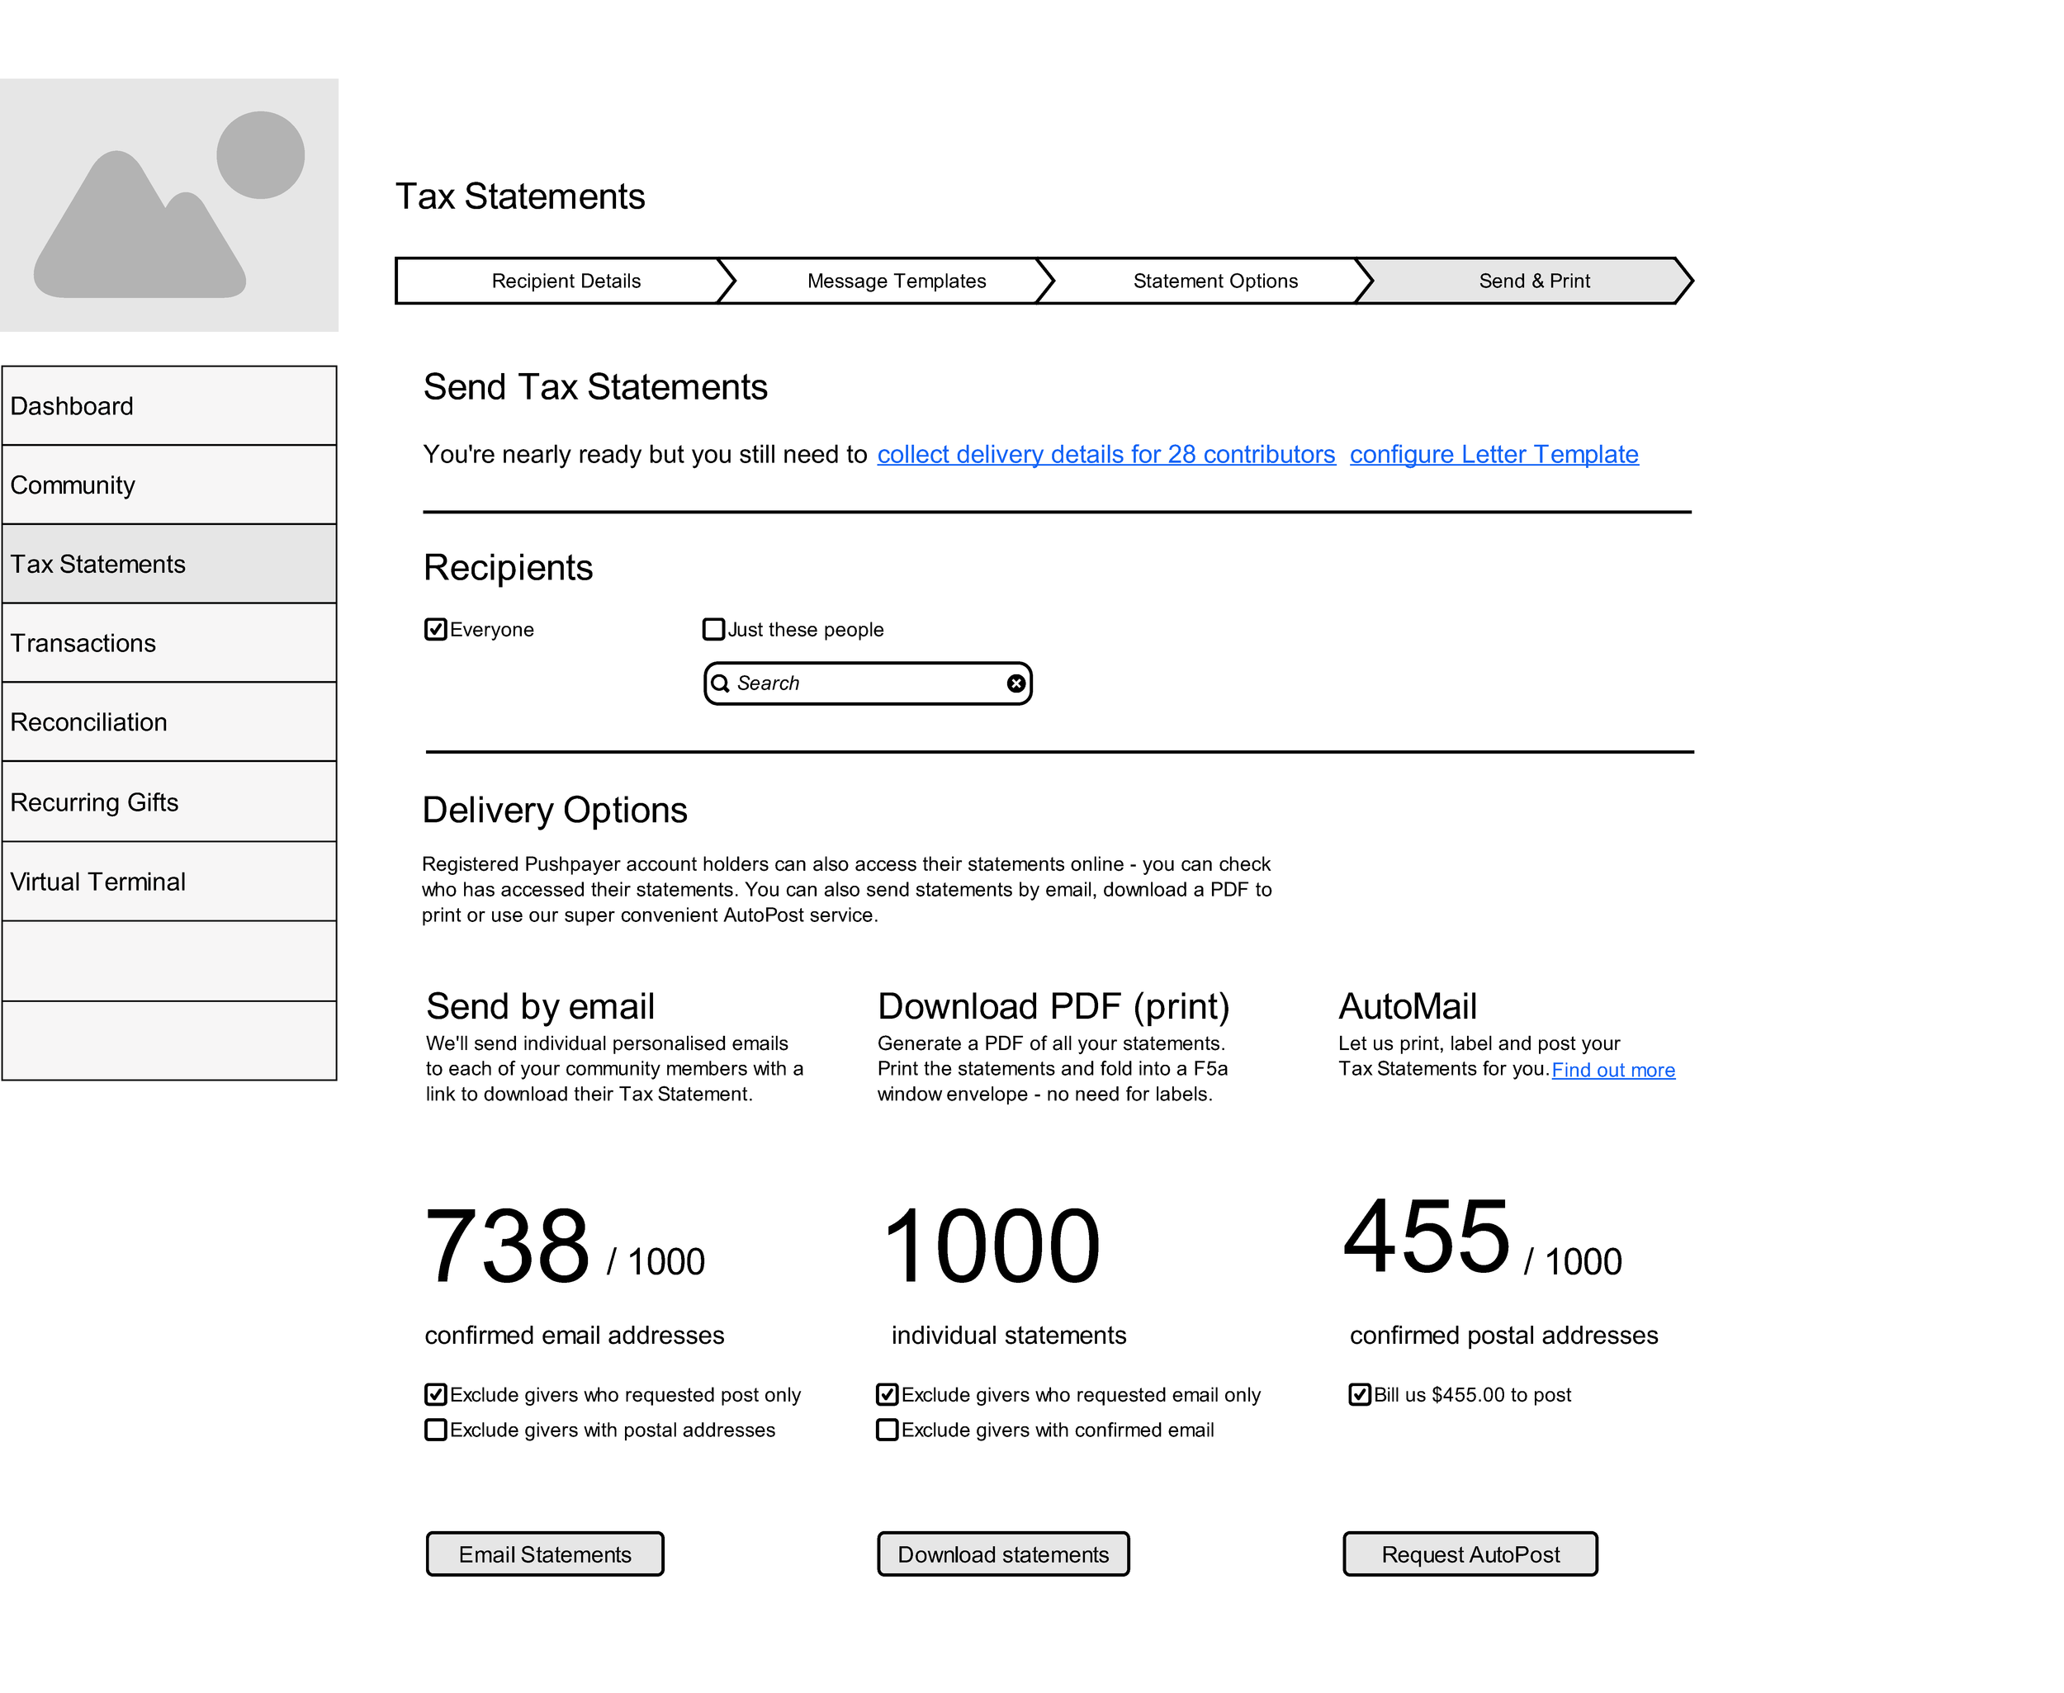
Task: Select Recurring Gifts in sidebar
Action: click(168, 802)
